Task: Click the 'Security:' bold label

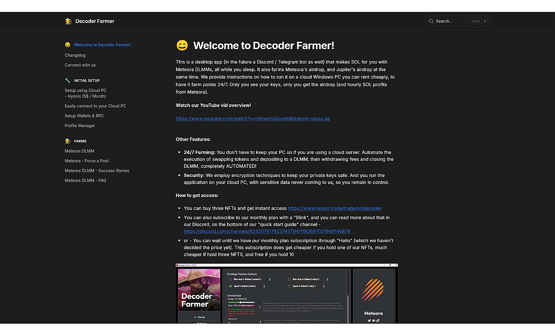Action: click(x=194, y=175)
